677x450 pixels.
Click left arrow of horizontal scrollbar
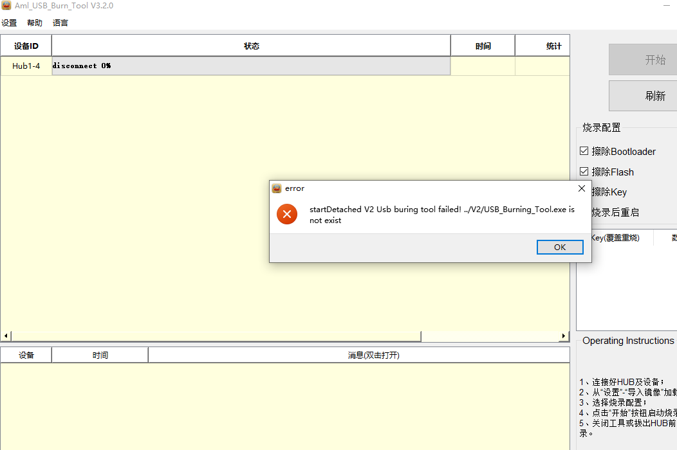[x=6, y=336]
